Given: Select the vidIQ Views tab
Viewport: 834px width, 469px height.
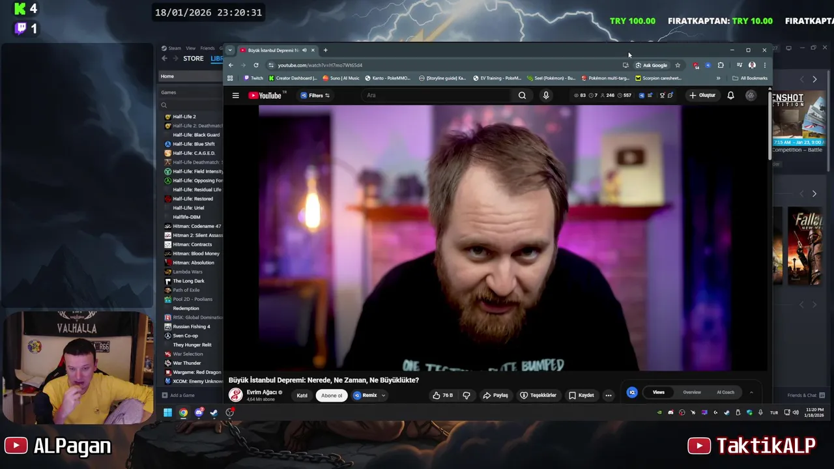Looking at the screenshot, I should click(x=659, y=392).
